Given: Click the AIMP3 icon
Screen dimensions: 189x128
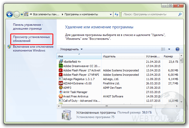Looking at the screenshot, I should (61, 87).
